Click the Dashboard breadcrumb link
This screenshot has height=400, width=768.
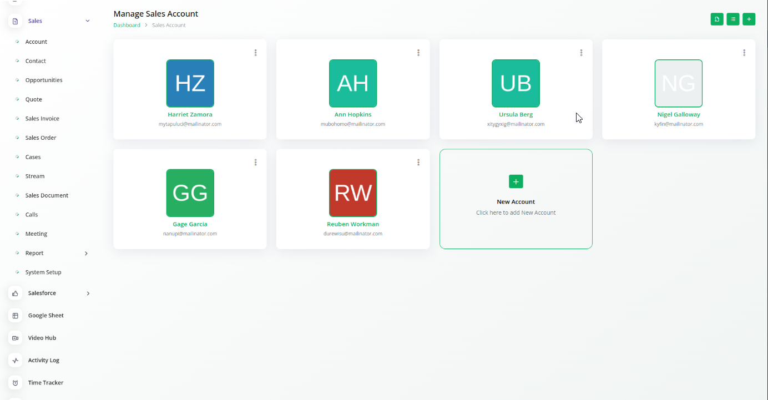tap(127, 25)
